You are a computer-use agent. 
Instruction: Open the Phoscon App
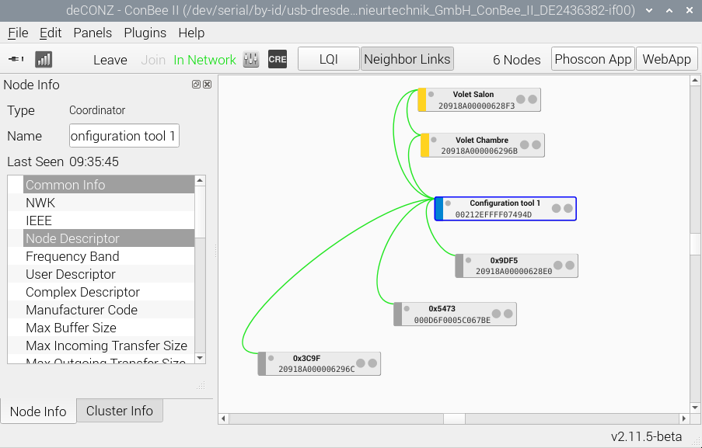592,59
